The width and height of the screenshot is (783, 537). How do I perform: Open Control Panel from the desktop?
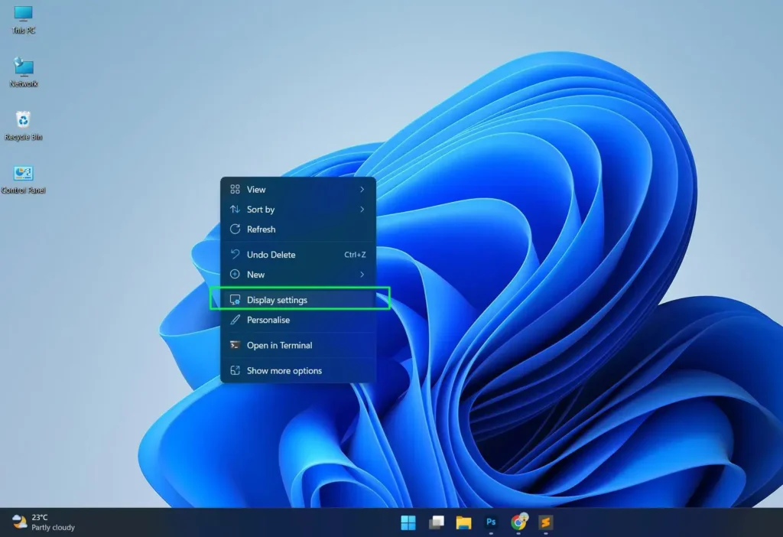point(22,174)
